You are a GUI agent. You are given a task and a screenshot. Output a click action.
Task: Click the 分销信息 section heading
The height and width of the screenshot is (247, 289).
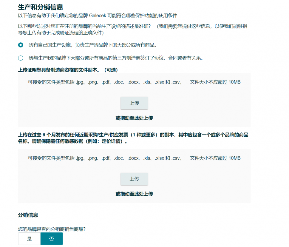(x=27, y=215)
